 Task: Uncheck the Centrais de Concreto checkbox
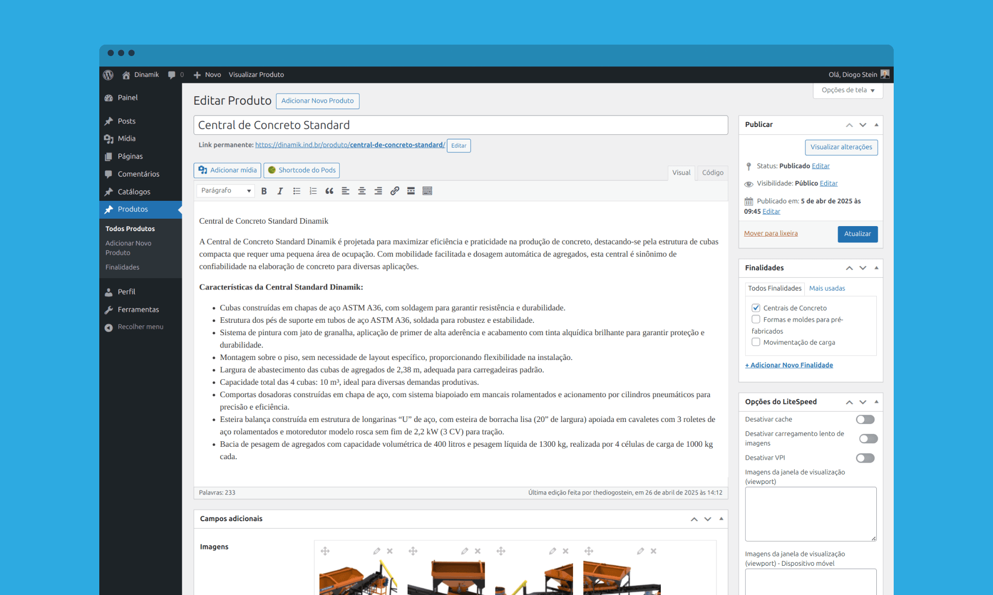(756, 308)
